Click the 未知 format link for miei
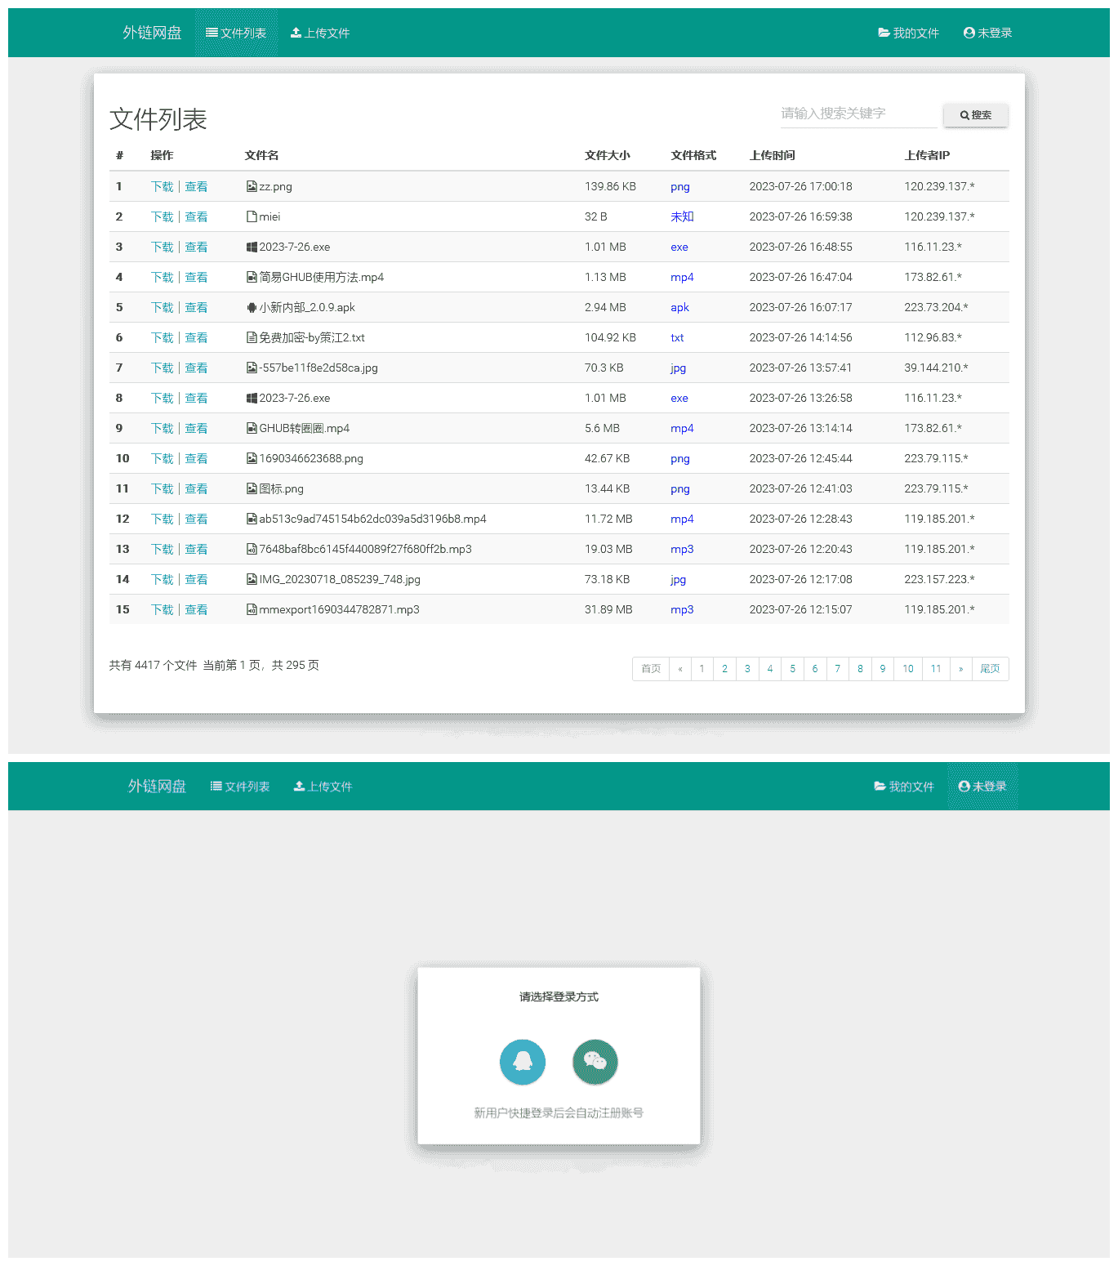The height and width of the screenshot is (1266, 1118). [x=682, y=216]
